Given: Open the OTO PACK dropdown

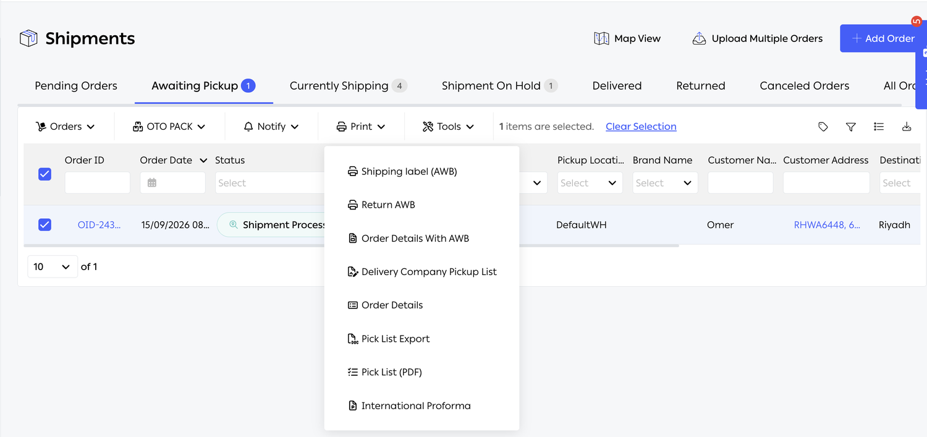Looking at the screenshot, I should tap(169, 126).
